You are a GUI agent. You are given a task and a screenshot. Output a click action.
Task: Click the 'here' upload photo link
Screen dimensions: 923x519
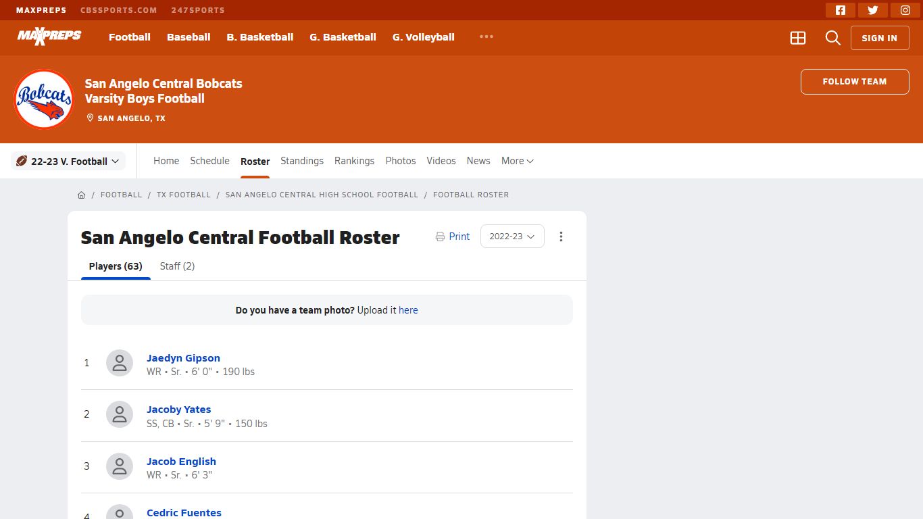click(x=408, y=310)
